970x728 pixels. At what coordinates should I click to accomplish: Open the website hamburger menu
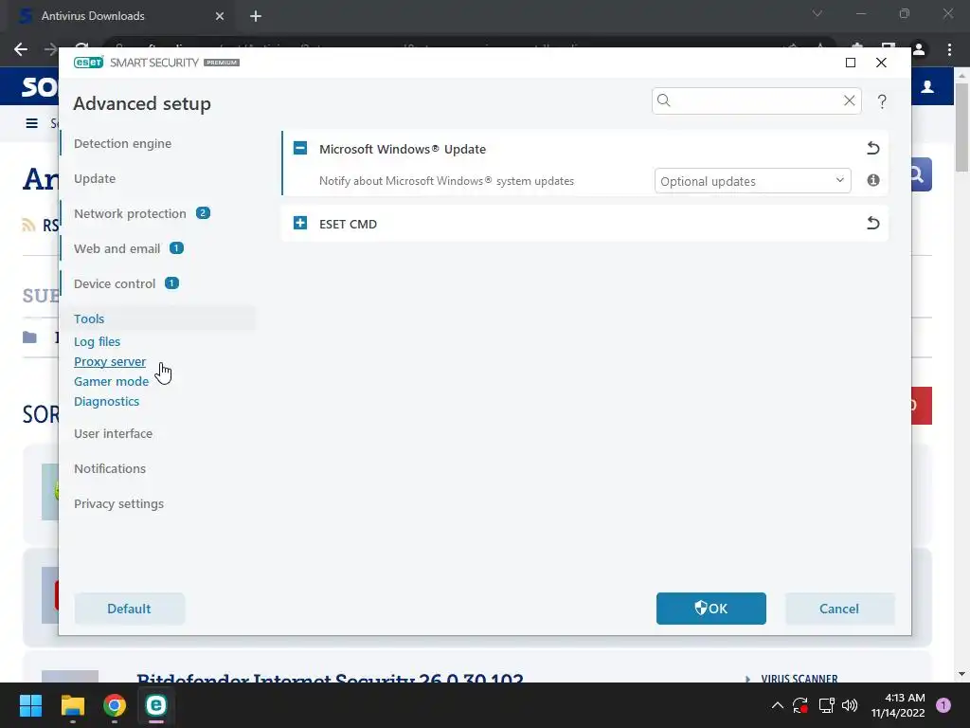click(x=31, y=123)
